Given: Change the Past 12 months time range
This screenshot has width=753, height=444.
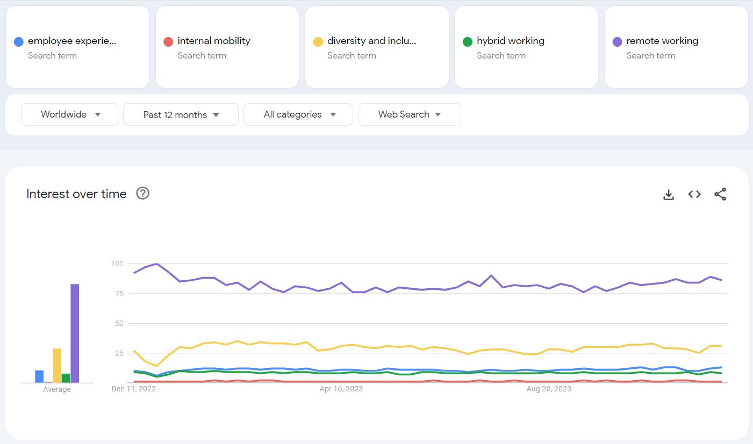Looking at the screenshot, I should coord(181,114).
